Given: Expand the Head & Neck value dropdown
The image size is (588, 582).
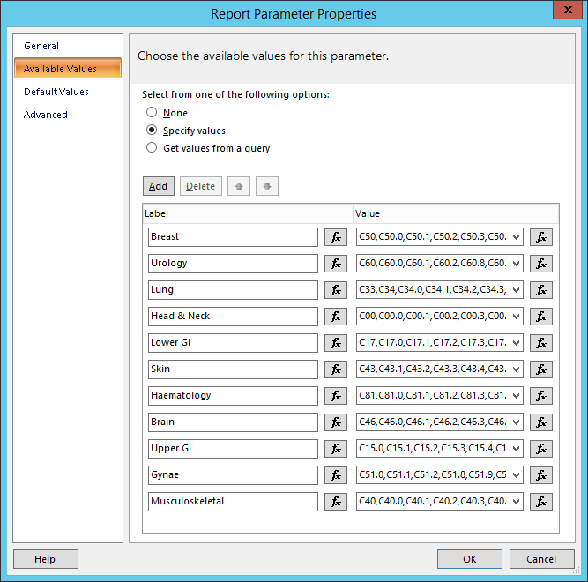Looking at the screenshot, I should pyautogui.click(x=516, y=317).
